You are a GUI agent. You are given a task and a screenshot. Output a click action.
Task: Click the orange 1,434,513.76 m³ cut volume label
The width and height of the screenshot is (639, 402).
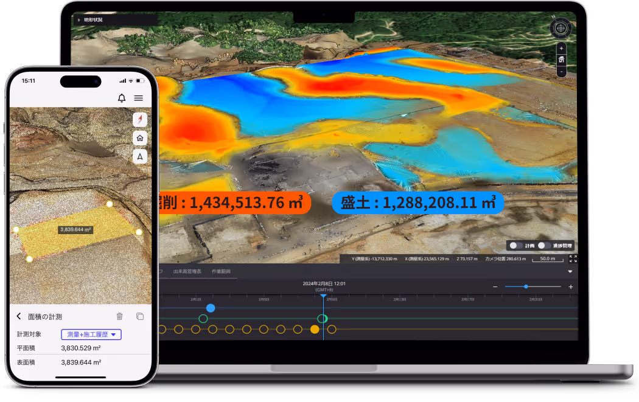click(235, 203)
